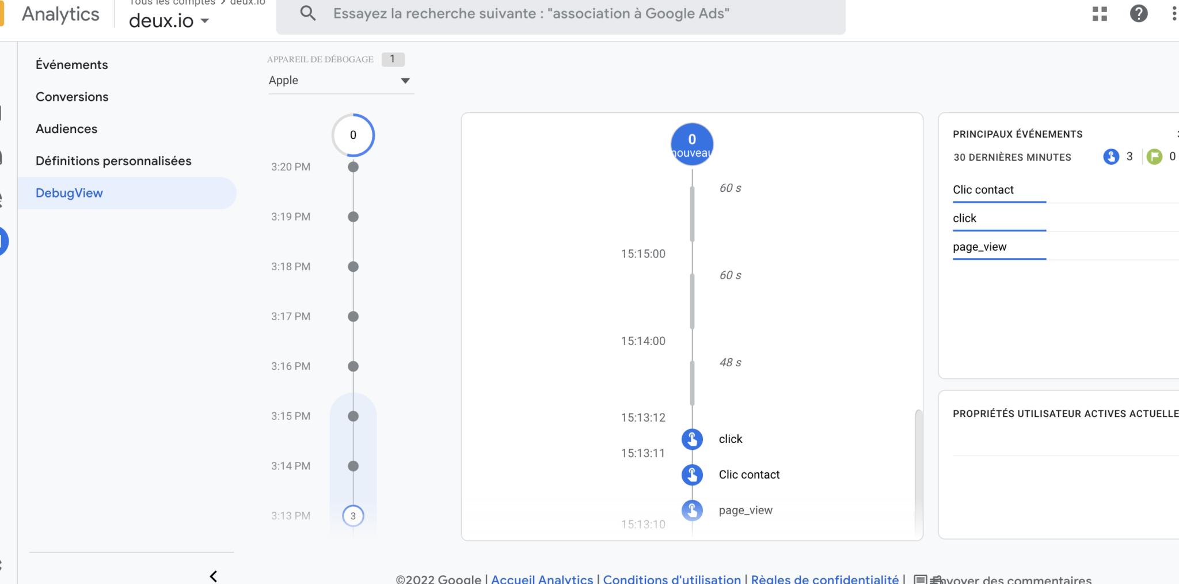Screen dimensions: 1179x584
Task: Click the debug device count badge 1
Action: [393, 59]
